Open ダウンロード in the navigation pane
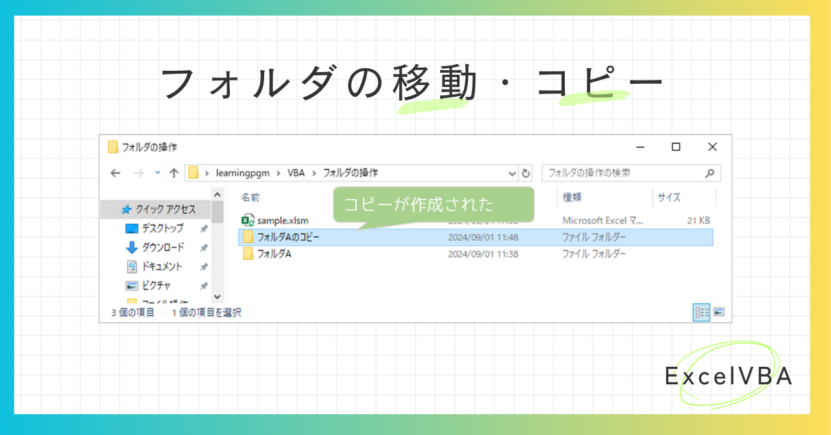The width and height of the screenshot is (831, 435). click(162, 247)
